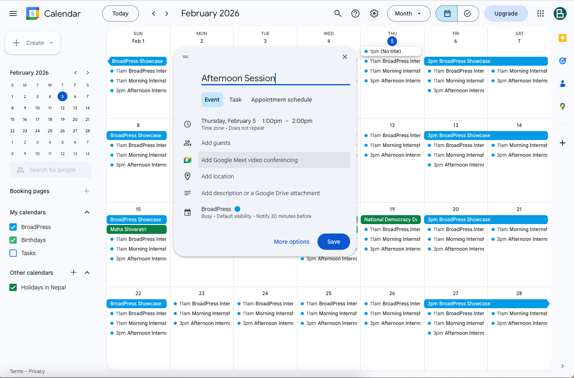Save the new event
Image resolution: width=574 pixels, height=378 pixels.
pos(334,242)
